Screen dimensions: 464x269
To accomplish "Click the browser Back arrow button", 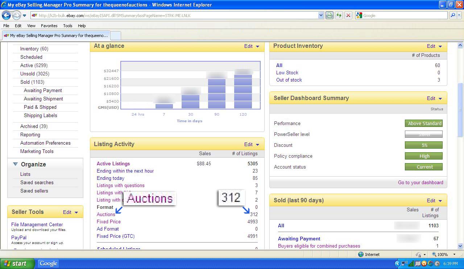I will click(x=6, y=16).
